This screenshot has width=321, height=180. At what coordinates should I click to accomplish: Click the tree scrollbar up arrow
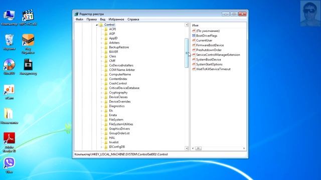[x=187, y=24]
